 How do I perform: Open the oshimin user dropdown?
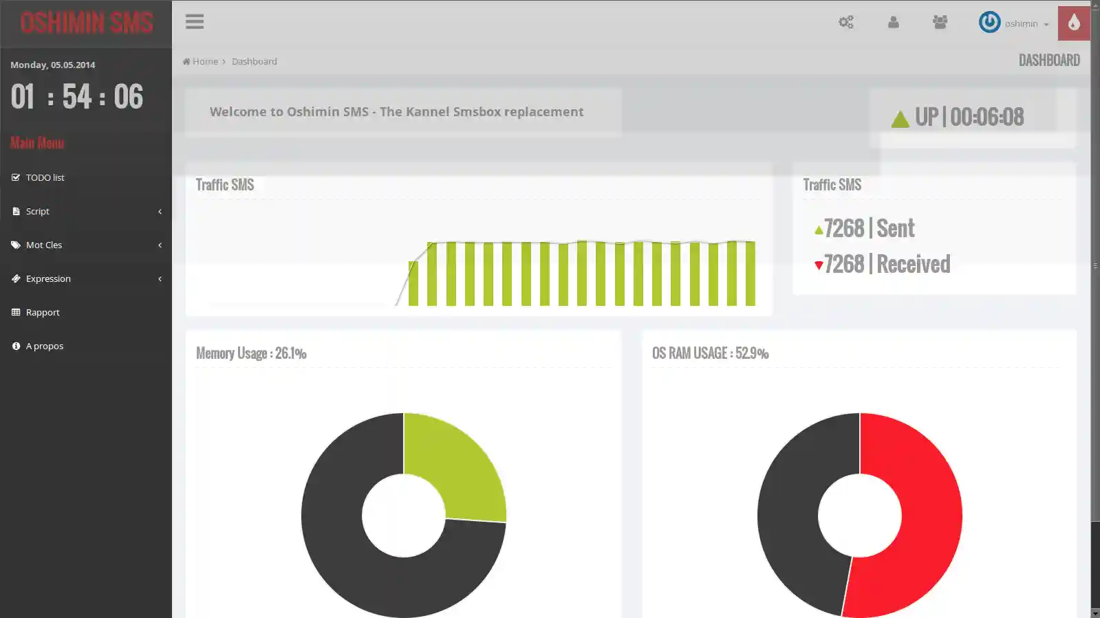click(x=1026, y=24)
